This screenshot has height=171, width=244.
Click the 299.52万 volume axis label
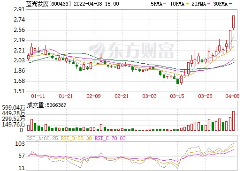[x=13, y=119]
